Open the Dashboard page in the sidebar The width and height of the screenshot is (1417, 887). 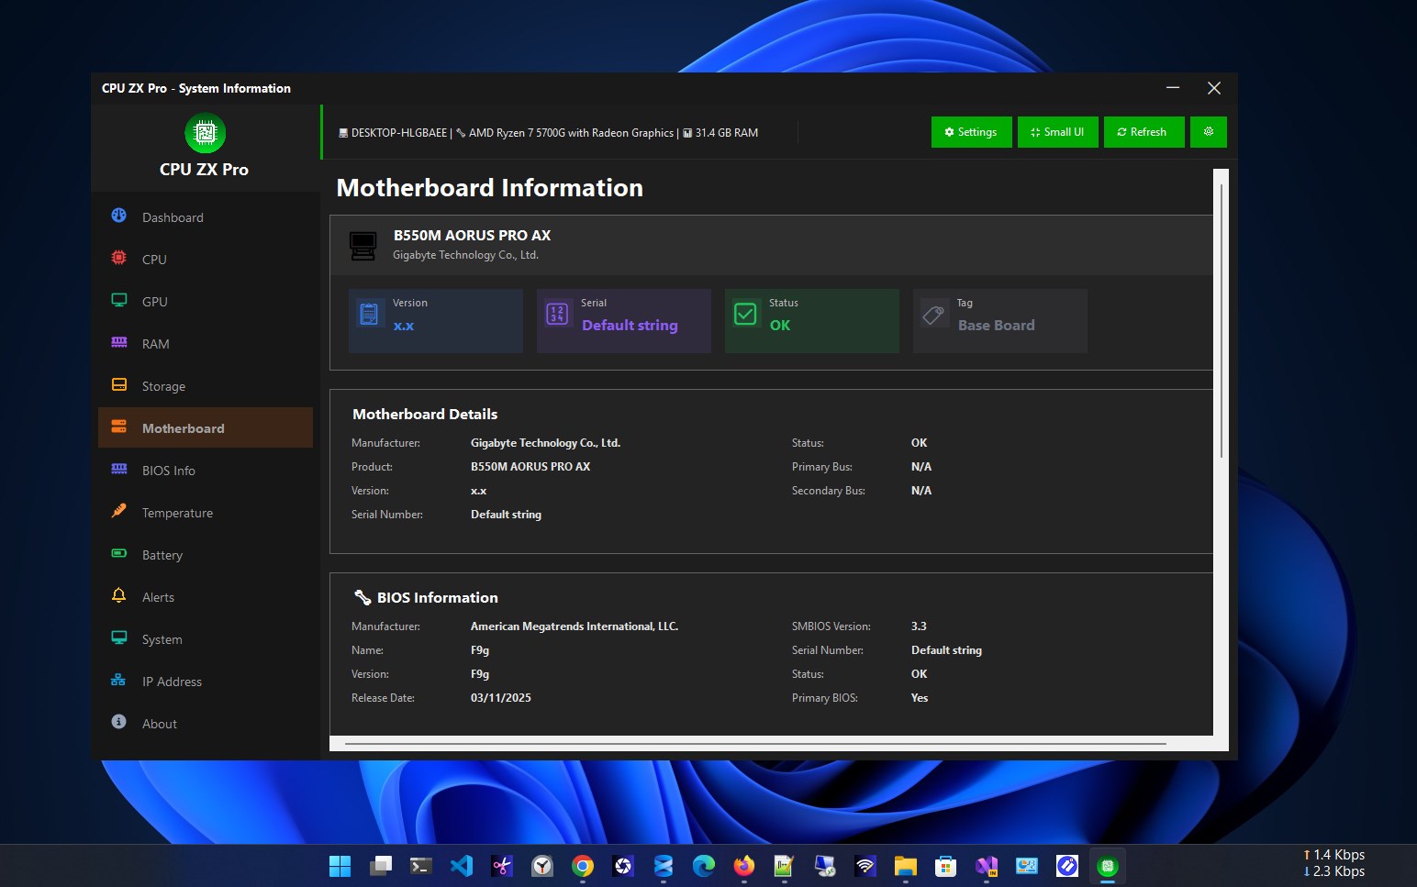click(x=206, y=217)
